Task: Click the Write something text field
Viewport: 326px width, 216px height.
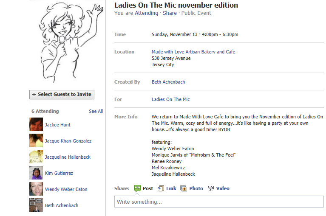Action: click(219, 202)
